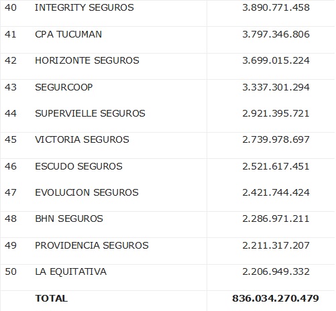The height and width of the screenshot is (311, 336).
Task: Select amount 3.797.346.806
Action: [276, 34]
